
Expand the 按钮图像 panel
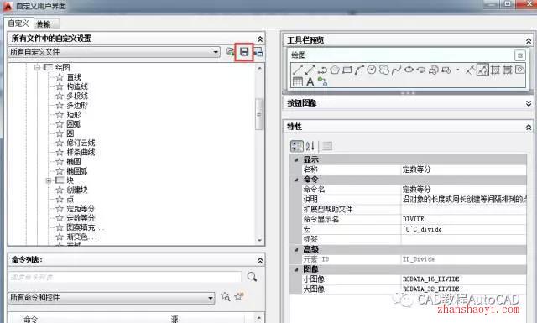click(x=529, y=103)
